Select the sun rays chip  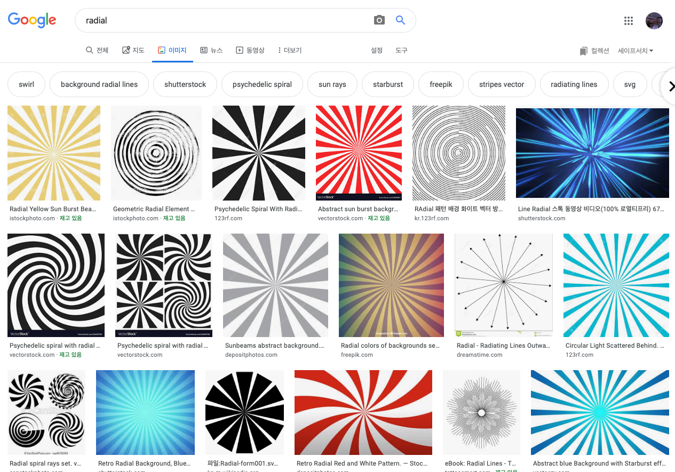[332, 84]
